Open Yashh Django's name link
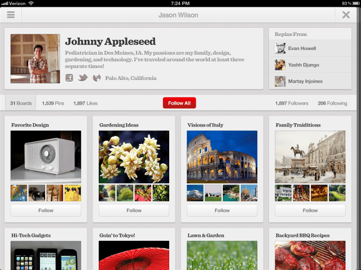Image resolution: width=361 pixels, height=270 pixels. (x=303, y=65)
